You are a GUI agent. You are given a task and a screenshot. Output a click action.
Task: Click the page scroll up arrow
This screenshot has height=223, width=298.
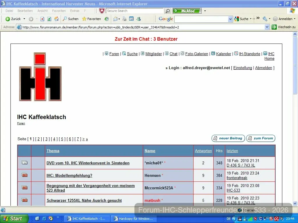[295, 34]
